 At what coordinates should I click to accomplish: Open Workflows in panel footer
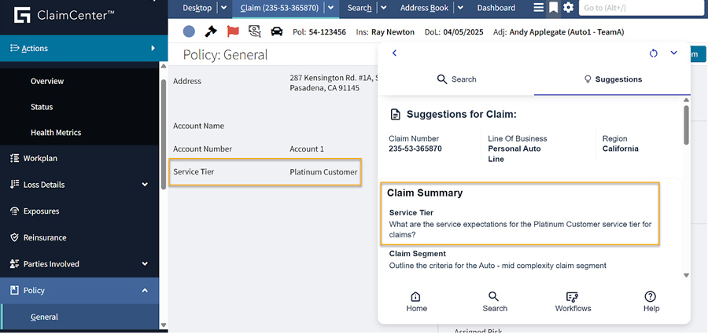[573, 302]
